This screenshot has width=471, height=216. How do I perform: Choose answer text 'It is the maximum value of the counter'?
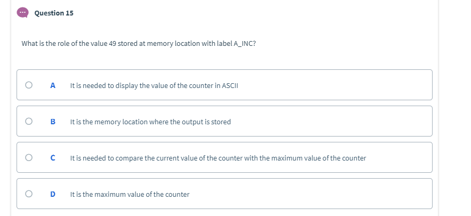click(x=130, y=194)
